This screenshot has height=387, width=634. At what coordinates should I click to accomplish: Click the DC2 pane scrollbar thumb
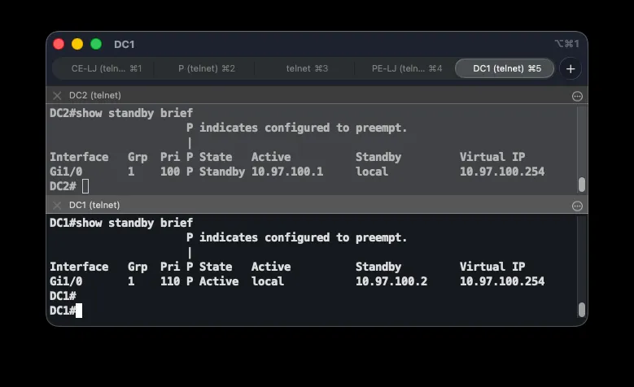click(582, 185)
